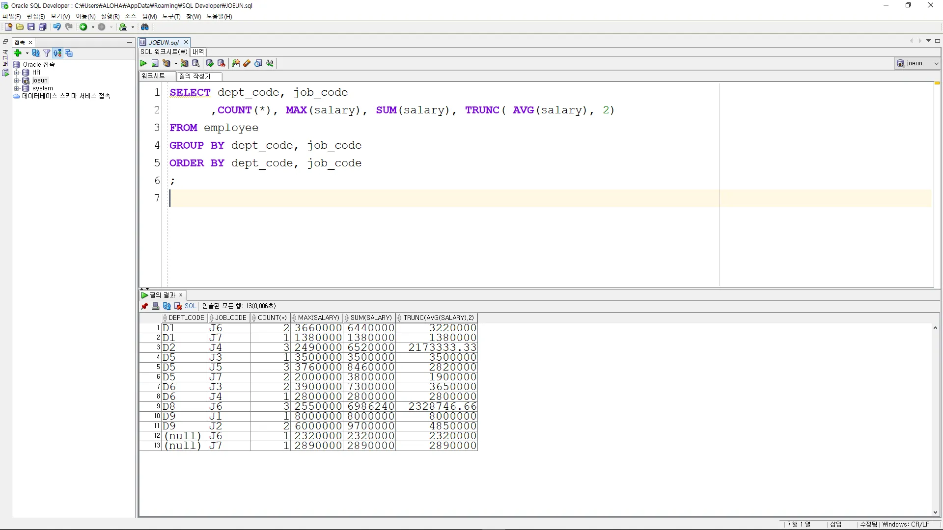Click the binoculars Find DB Object icon

[145, 27]
